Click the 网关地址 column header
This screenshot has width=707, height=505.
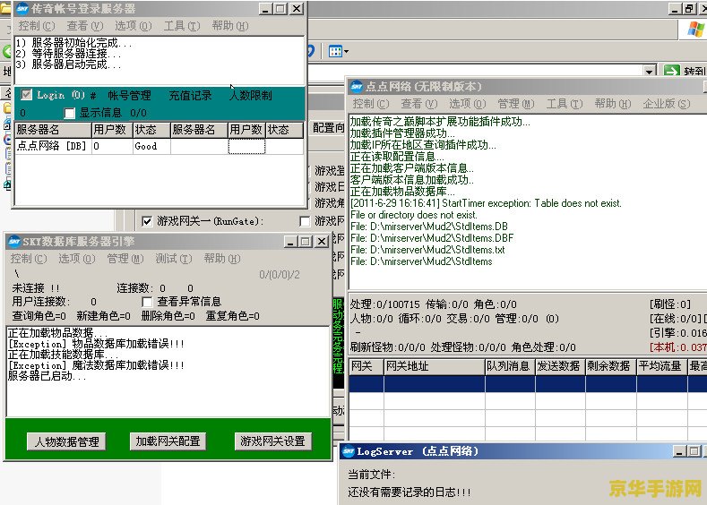435,366
